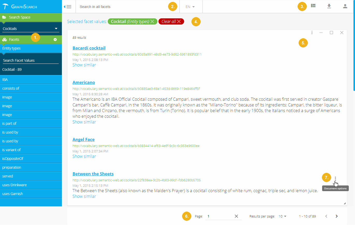The image size is (355, 226).
Task: Open the Angel Face result link
Action: click(x=83, y=139)
